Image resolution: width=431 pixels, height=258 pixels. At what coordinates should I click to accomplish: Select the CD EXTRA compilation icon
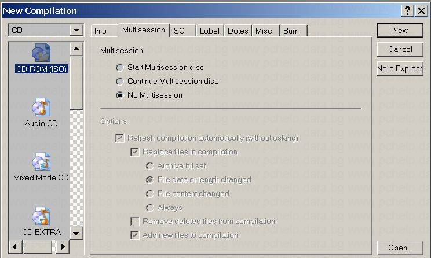coord(41,217)
